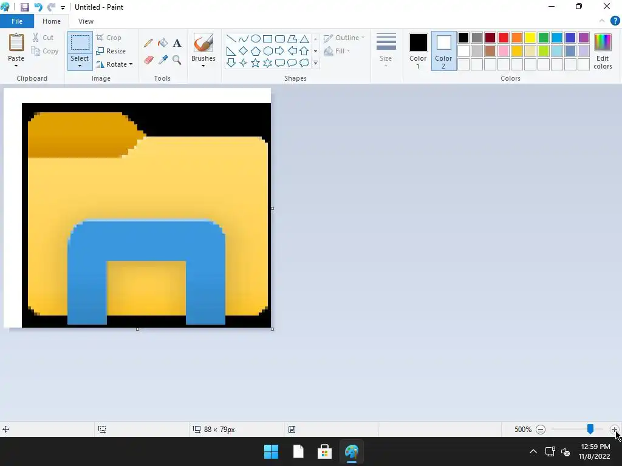
Task: Pick the Four-point star shape
Action: click(243, 62)
